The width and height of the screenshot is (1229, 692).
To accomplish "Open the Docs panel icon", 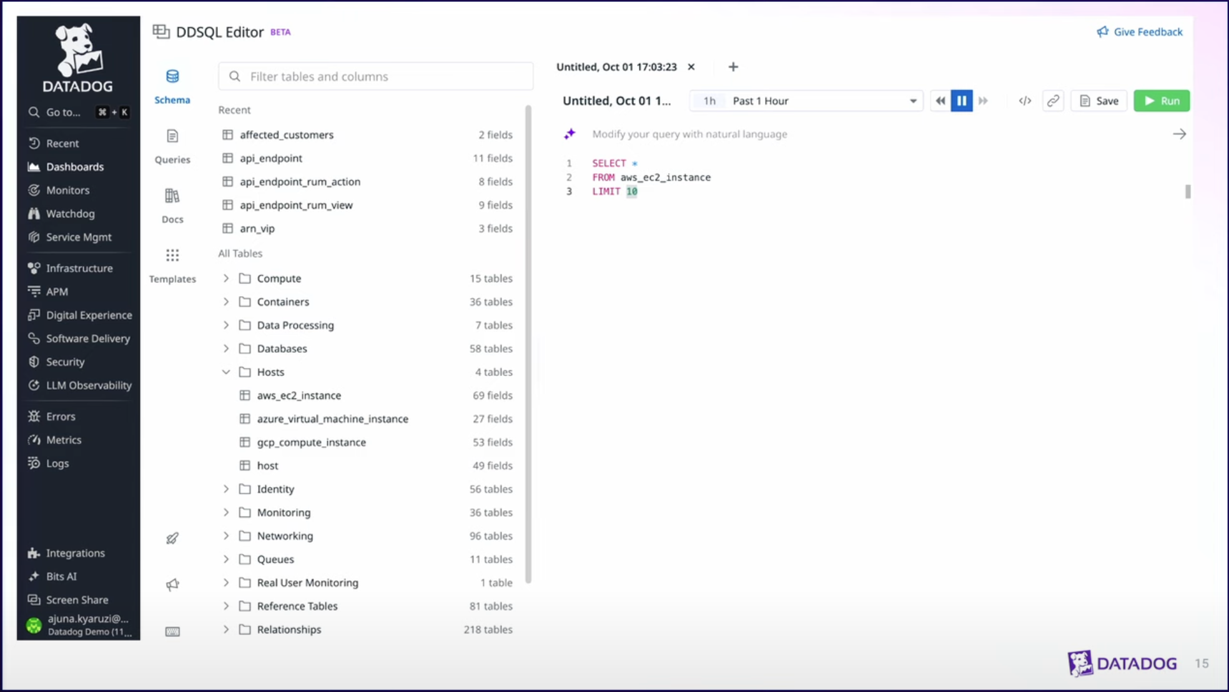I will (x=172, y=196).
